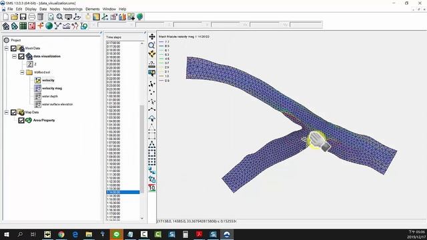The width and height of the screenshot is (427, 240).
Task: Select the Measure tool with question mark
Action: pos(152,65)
